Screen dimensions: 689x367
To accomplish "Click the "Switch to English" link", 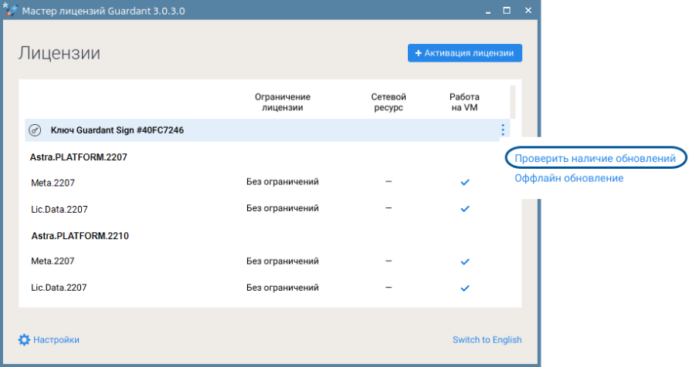I will pyautogui.click(x=487, y=340).
